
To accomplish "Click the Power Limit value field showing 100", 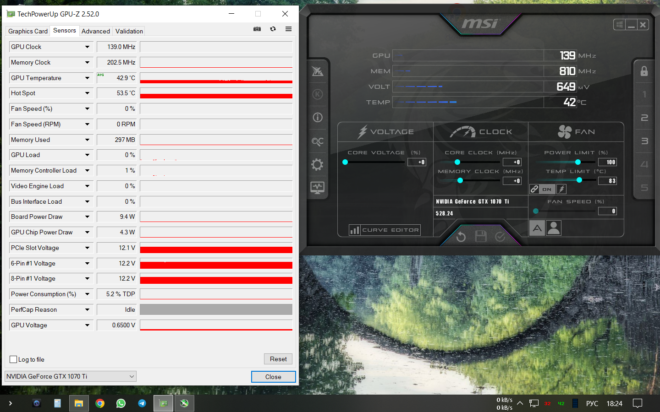I will pyautogui.click(x=608, y=162).
